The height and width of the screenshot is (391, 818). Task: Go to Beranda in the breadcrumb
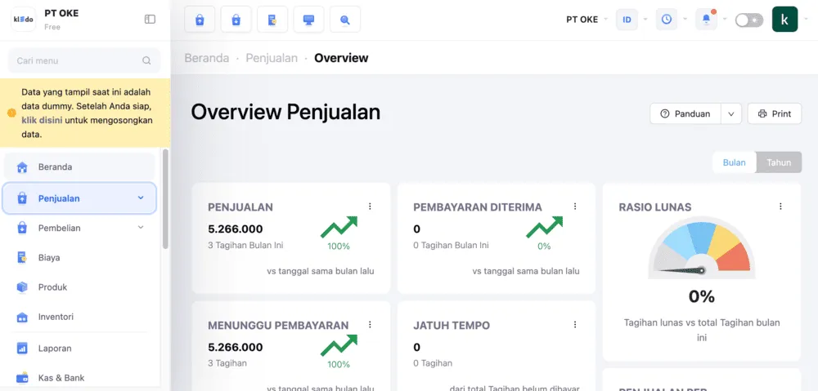[207, 58]
